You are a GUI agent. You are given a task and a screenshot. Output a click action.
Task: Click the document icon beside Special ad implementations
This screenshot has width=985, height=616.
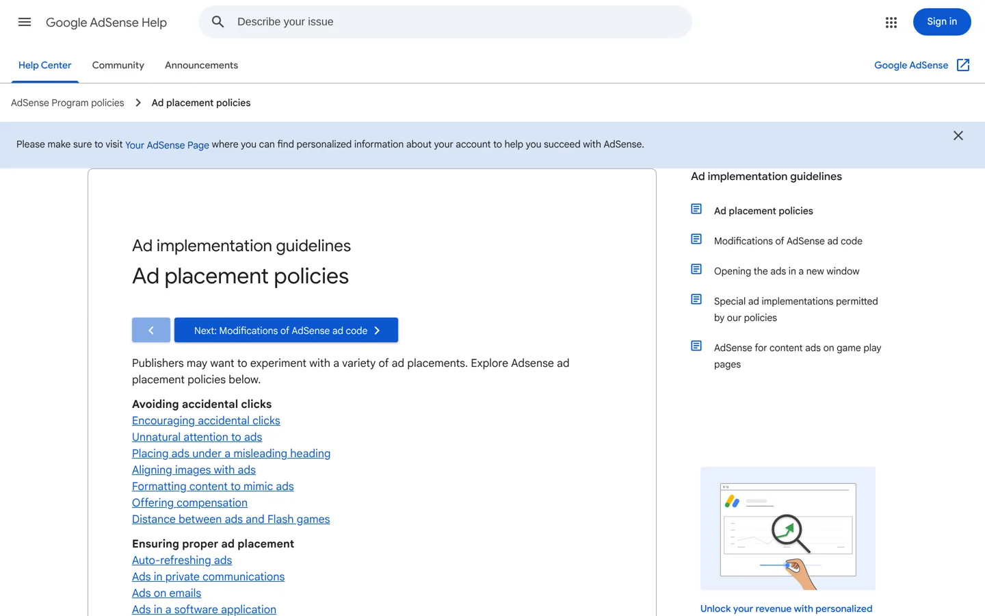(696, 299)
